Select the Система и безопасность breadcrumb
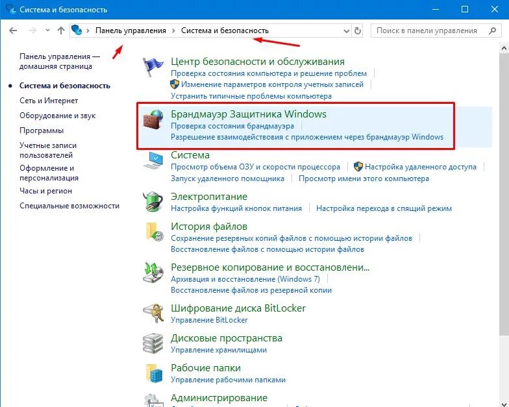Image resolution: width=509 pixels, height=407 pixels. pos(225,31)
